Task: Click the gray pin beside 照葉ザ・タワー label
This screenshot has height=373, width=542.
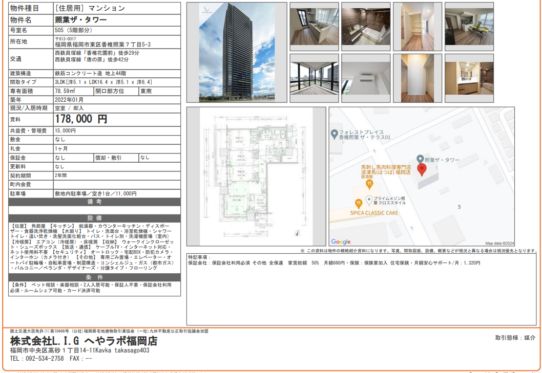Action: tap(420, 159)
